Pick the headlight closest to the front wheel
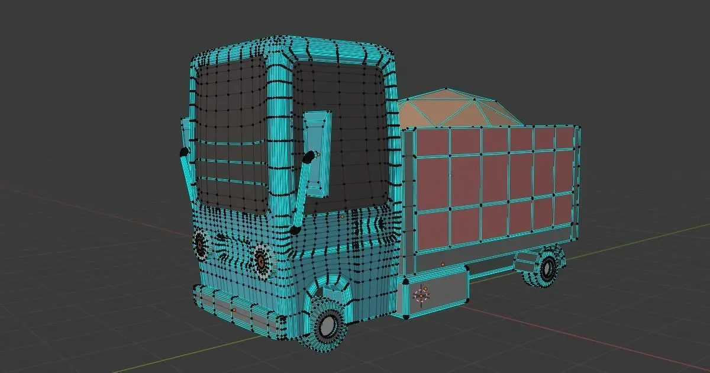 coord(261,260)
